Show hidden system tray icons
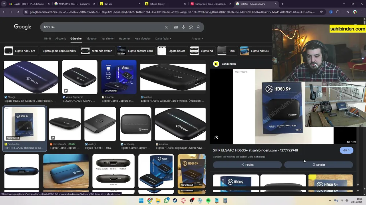The width and height of the screenshot is (366, 205). [x=330, y=201]
